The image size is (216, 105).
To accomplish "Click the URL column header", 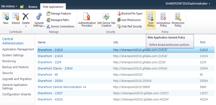I will click(116, 42).
